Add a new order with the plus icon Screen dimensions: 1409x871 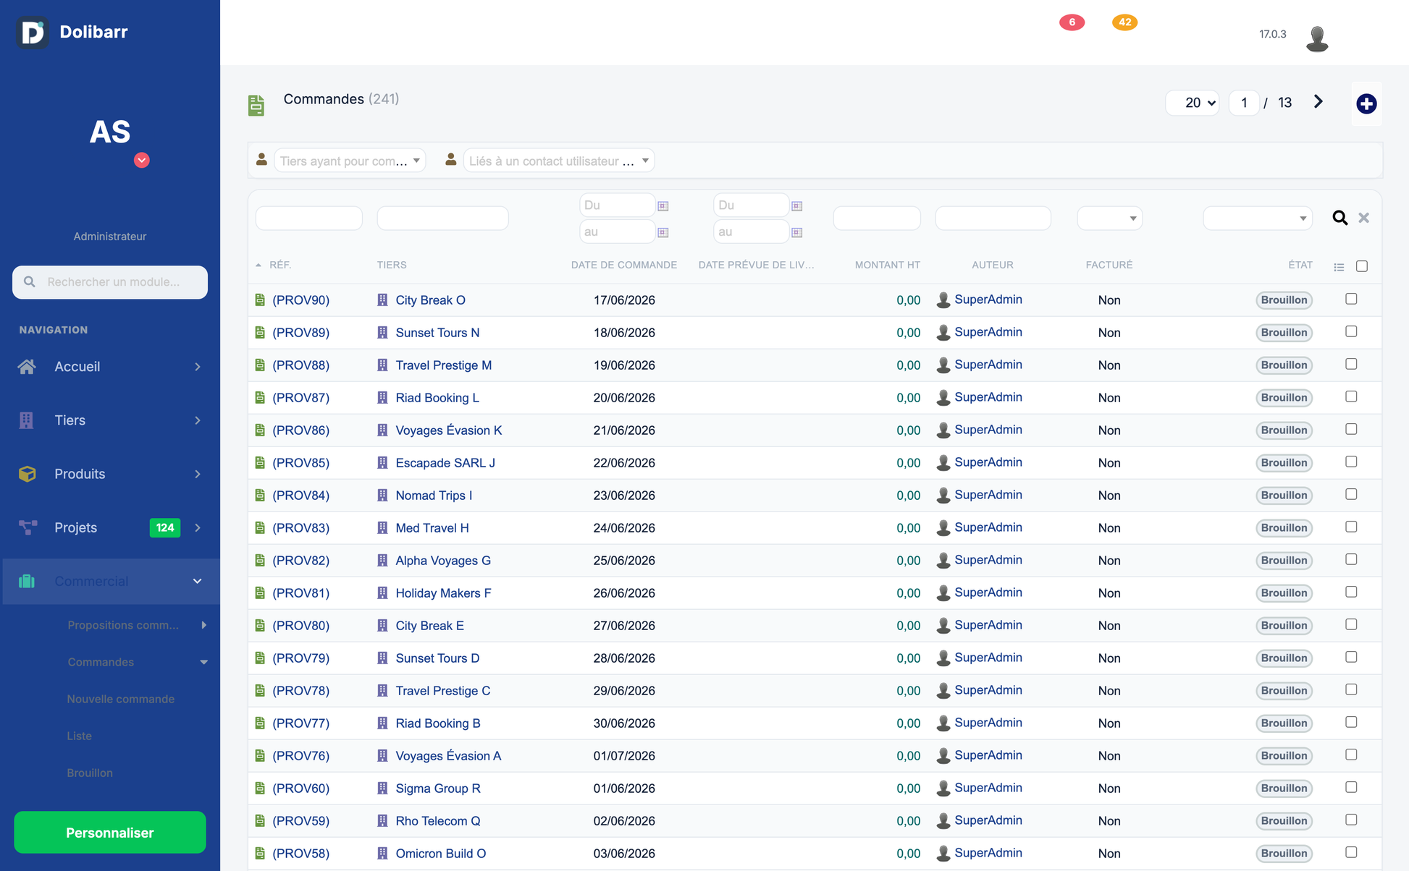[1366, 103]
